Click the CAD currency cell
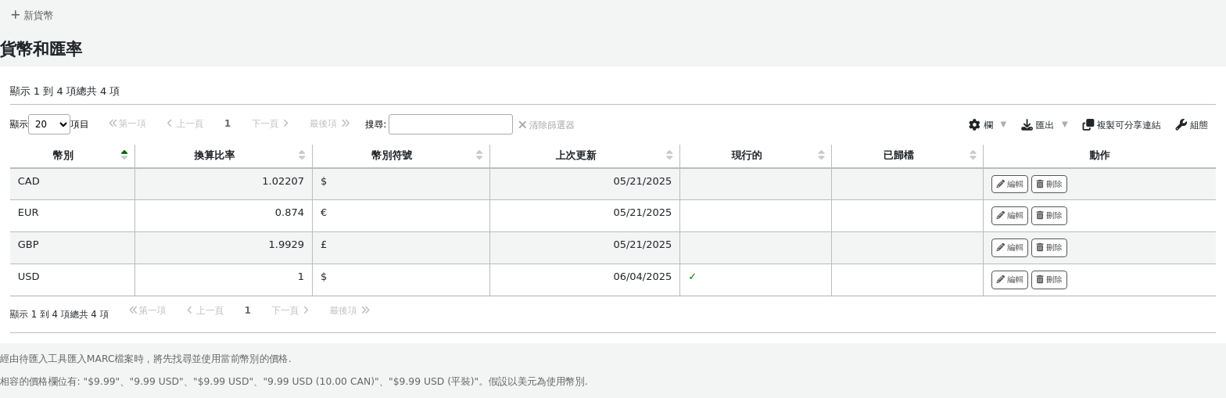Screen dimensions: 1226x398 point(72,184)
